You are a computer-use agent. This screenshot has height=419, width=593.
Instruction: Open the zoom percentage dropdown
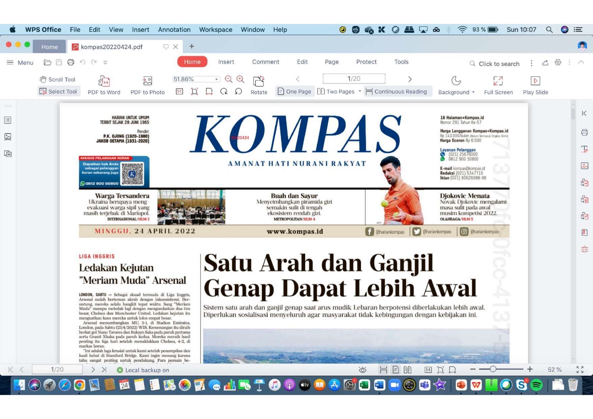[x=216, y=79]
